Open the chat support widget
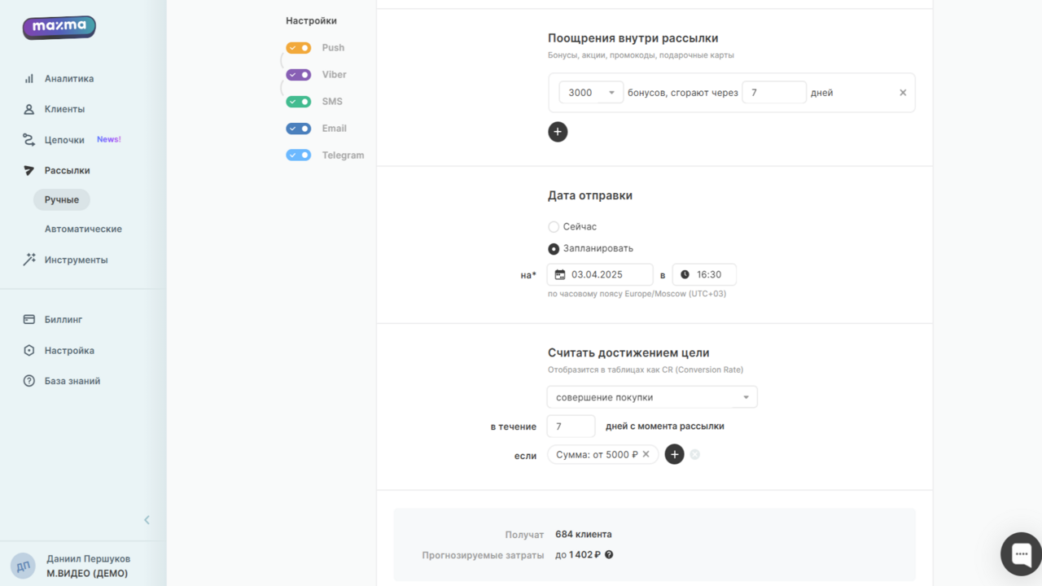Viewport: 1042px width, 586px height. coord(1021,553)
